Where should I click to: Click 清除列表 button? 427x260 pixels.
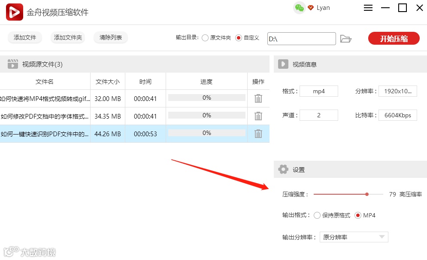111,37
